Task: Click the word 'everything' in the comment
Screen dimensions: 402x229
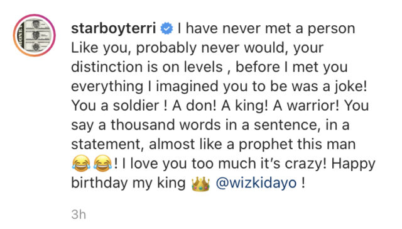Action: pos(107,87)
